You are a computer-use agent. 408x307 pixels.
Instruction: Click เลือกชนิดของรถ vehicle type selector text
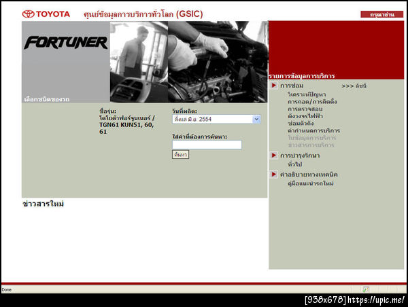point(47,99)
